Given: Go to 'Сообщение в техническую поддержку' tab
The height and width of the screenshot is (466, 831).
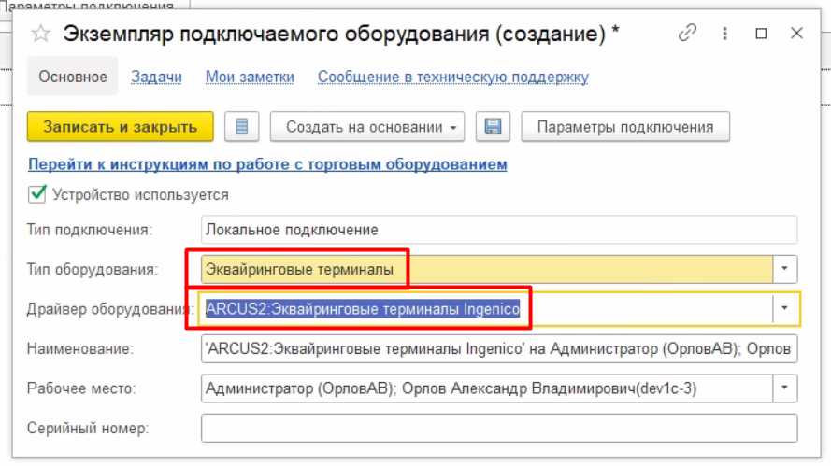Looking at the screenshot, I should [452, 77].
